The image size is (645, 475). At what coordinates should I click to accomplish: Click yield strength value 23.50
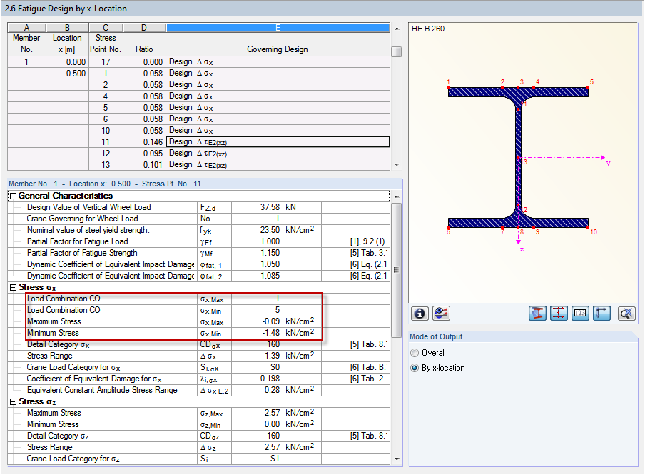pyautogui.click(x=257, y=230)
